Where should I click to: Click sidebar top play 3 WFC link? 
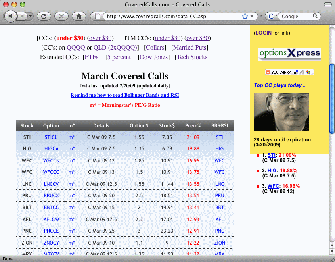tap(273, 186)
